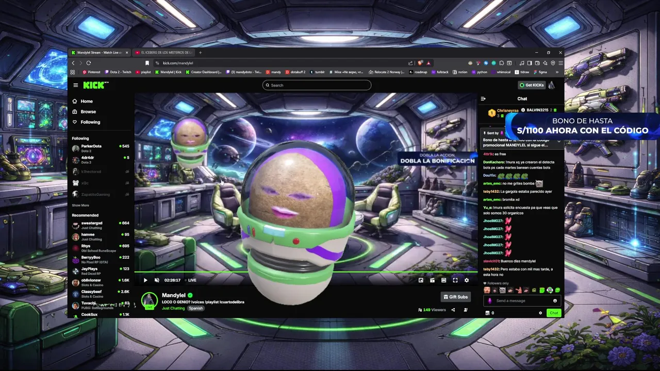Open recommended channel Classybeef
The width and height of the screenshot is (660, 371).
coord(101,294)
